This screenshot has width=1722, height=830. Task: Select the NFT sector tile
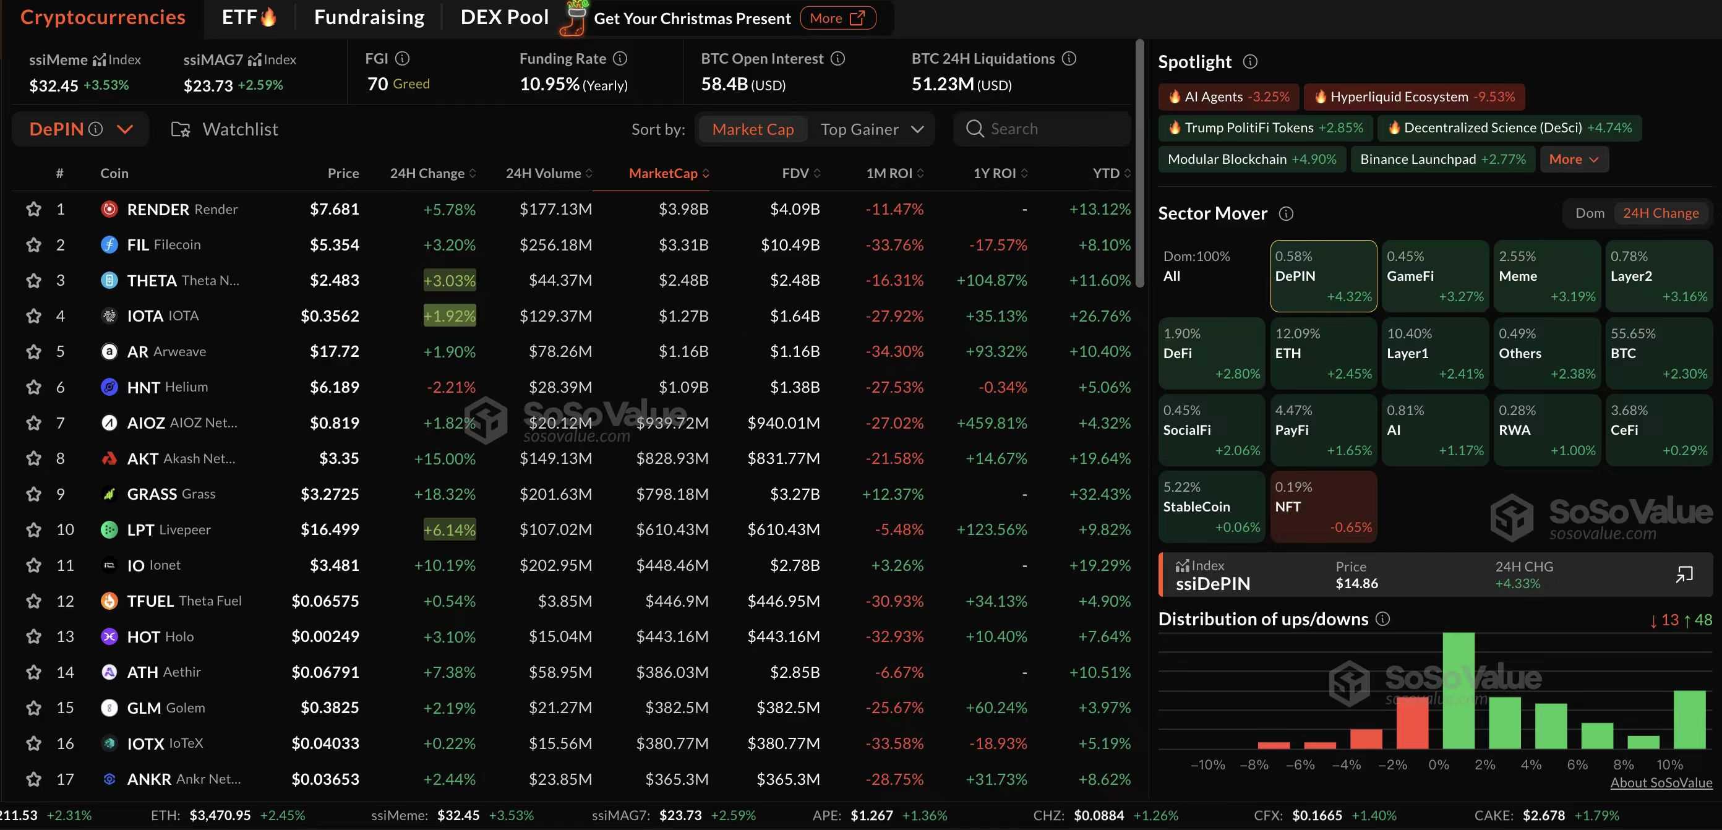[1323, 507]
